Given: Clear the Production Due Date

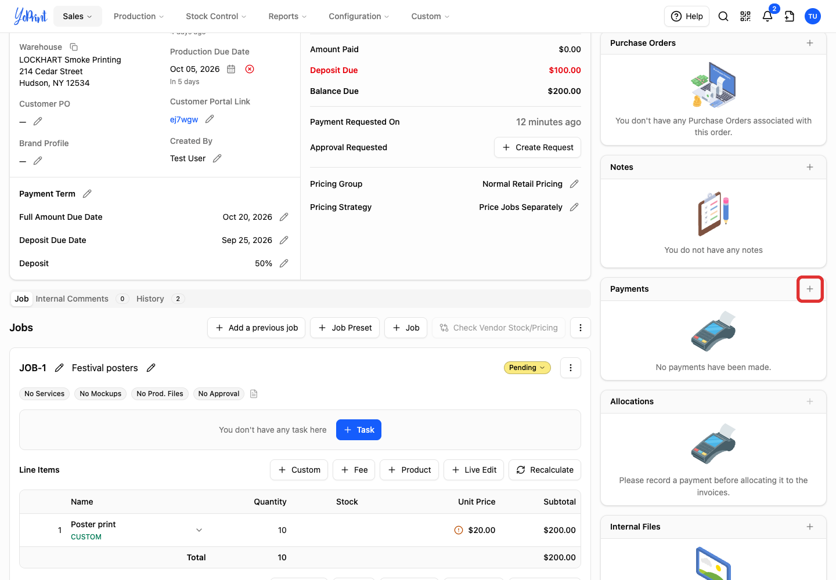Looking at the screenshot, I should [x=250, y=69].
